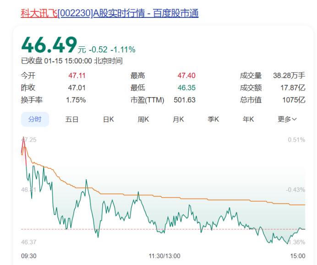Click the 47.25 price axis label
Viewport: 317px width, 265px height.
[x=29, y=140]
